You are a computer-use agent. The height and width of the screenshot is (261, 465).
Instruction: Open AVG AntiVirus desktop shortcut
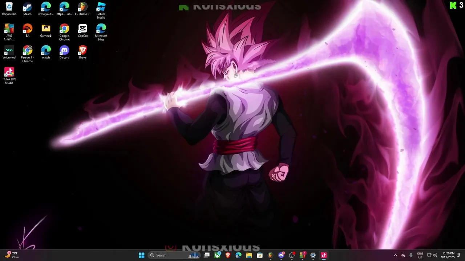click(9, 33)
